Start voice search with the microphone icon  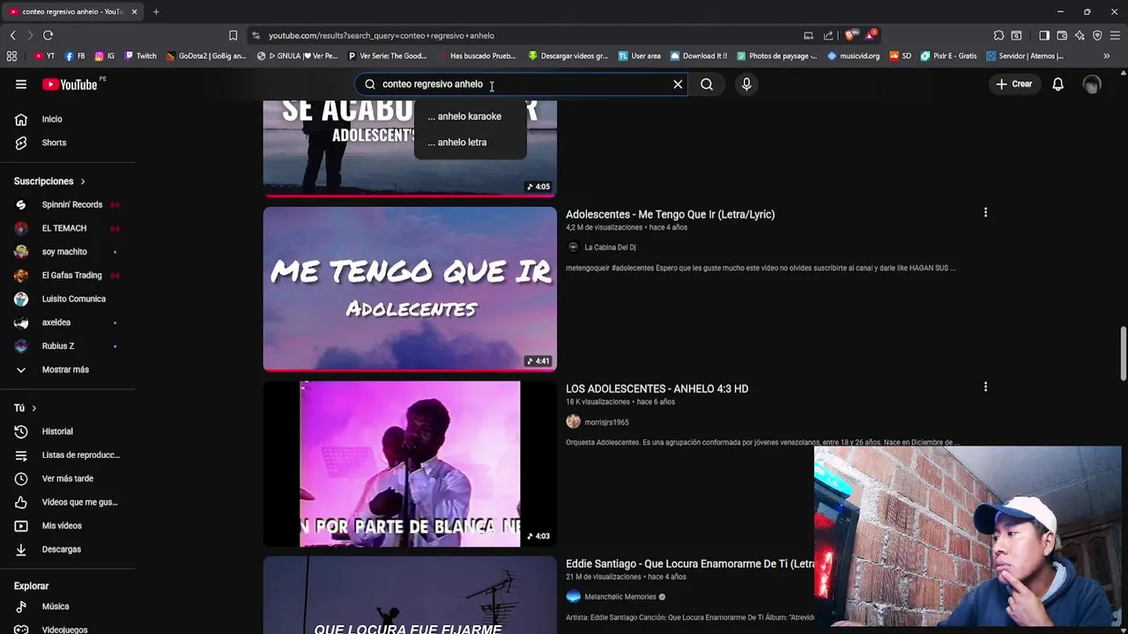pyautogui.click(x=746, y=84)
